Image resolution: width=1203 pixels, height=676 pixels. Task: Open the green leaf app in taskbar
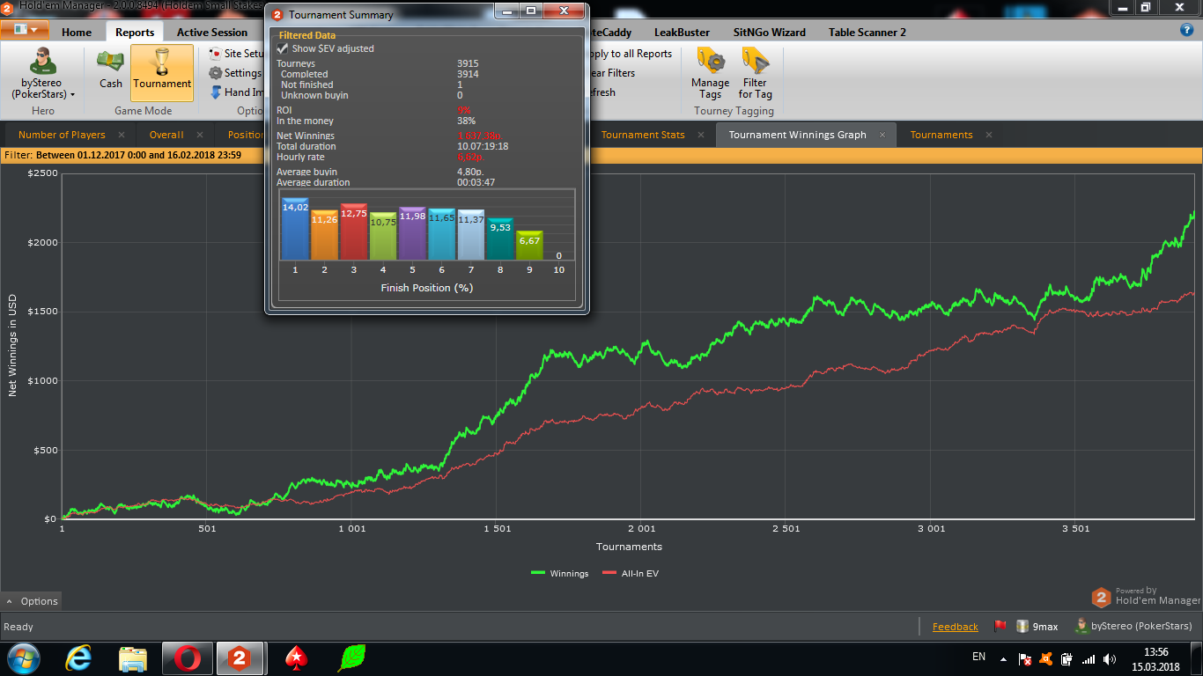pyautogui.click(x=351, y=658)
